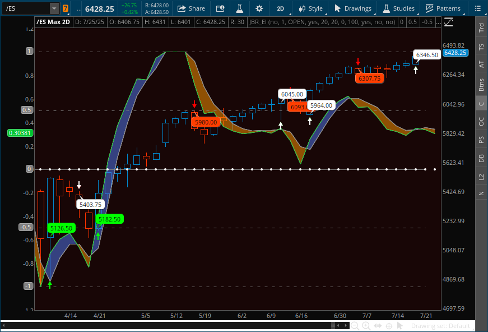
Task: Click the 7/14 date on time axis
Action: [x=398, y=316]
